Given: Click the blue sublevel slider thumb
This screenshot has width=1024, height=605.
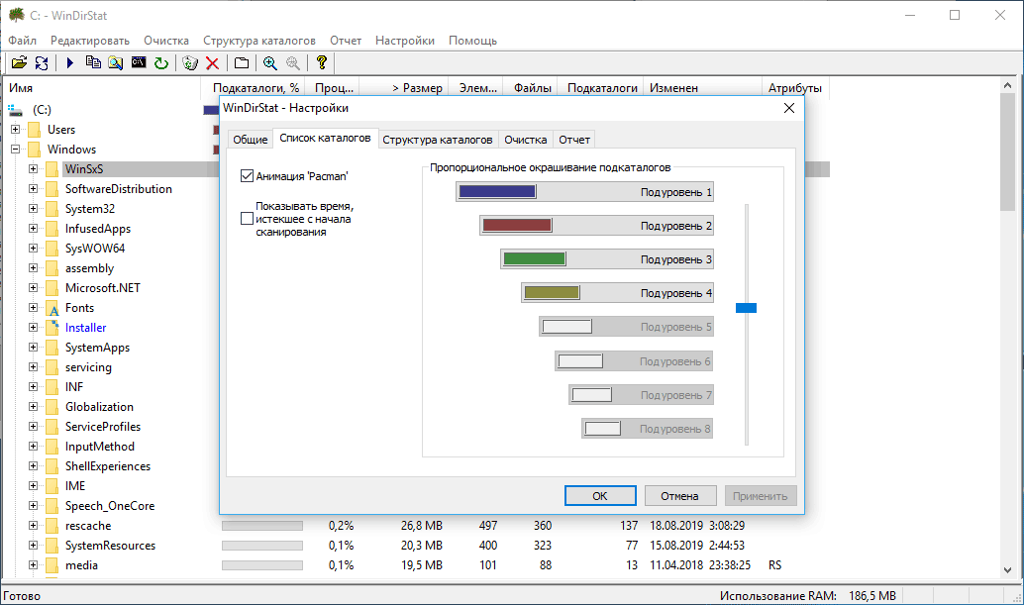Looking at the screenshot, I should 747,308.
